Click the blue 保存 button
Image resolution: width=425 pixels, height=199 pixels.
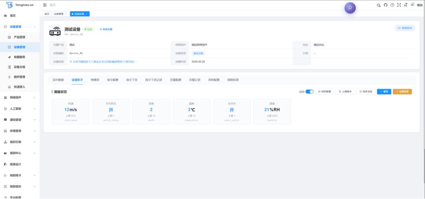384,92
